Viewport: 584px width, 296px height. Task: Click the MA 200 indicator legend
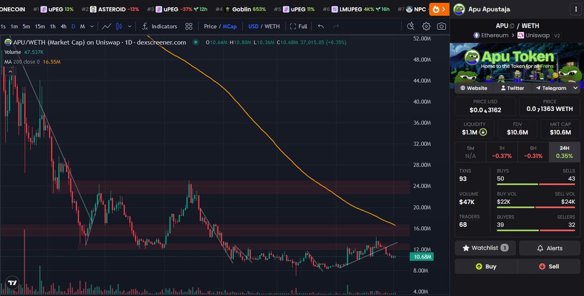32,62
